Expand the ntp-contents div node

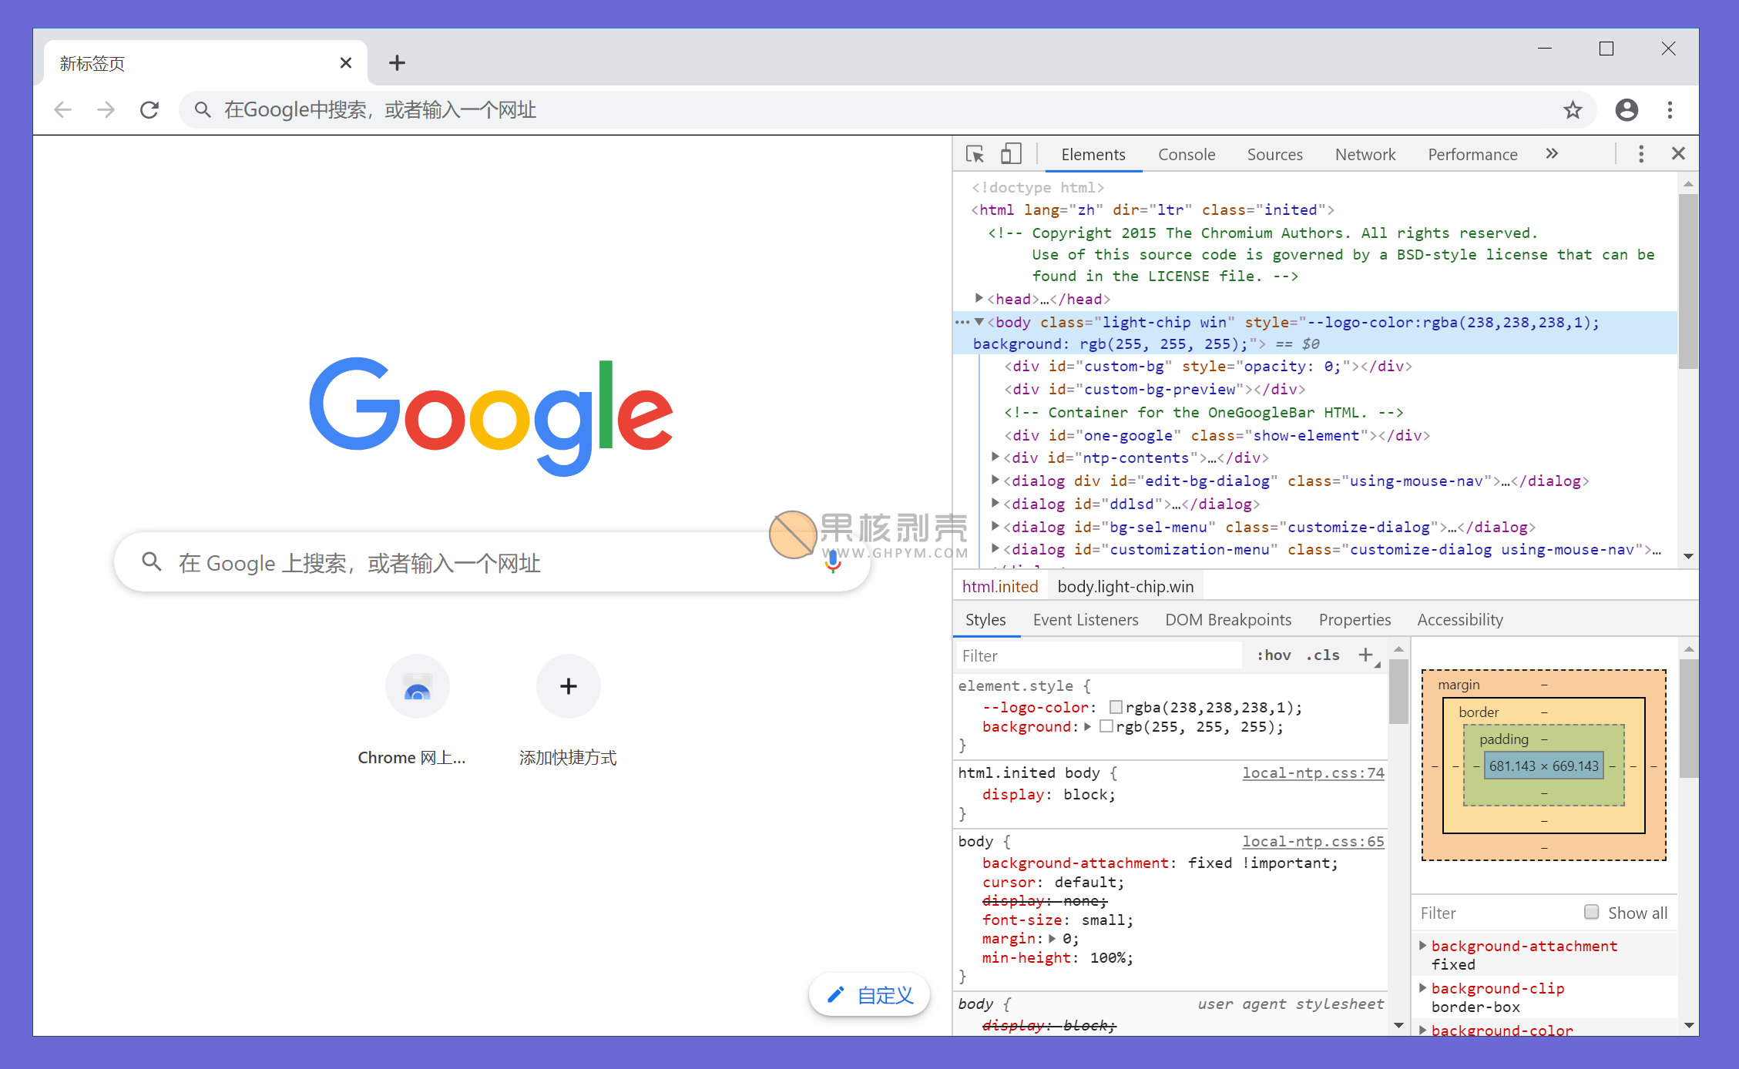point(995,457)
